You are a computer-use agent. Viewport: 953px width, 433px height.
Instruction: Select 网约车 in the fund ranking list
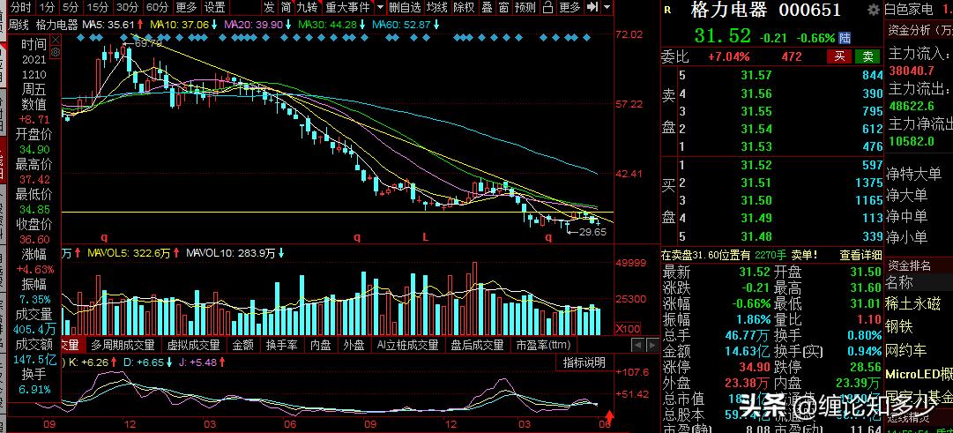905,350
